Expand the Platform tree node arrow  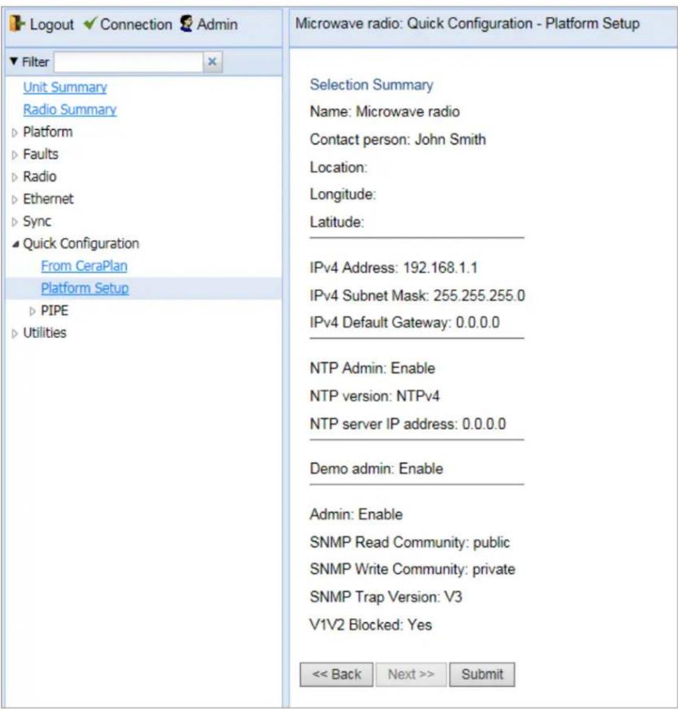tap(14, 133)
